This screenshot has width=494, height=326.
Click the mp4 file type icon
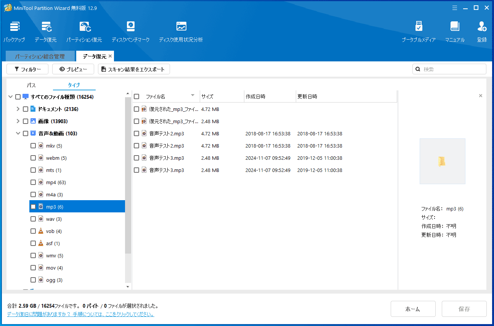tap(41, 182)
